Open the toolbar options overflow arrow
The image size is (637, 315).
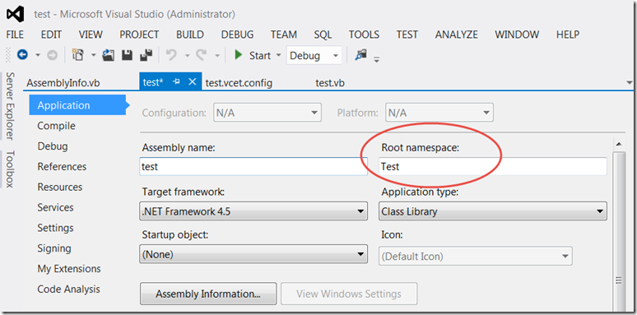coord(377,60)
